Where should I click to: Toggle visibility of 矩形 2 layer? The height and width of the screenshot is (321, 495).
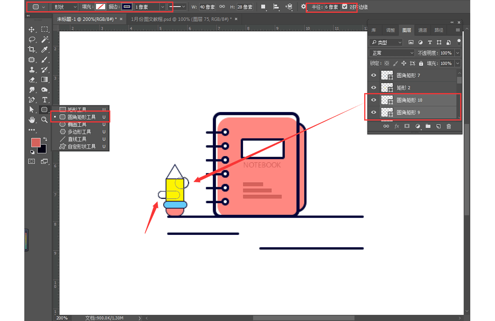pos(374,88)
